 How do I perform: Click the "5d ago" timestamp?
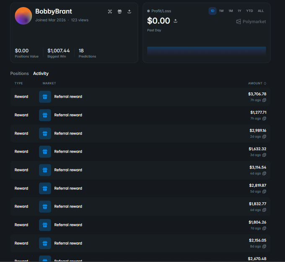pyautogui.click(x=255, y=192)
